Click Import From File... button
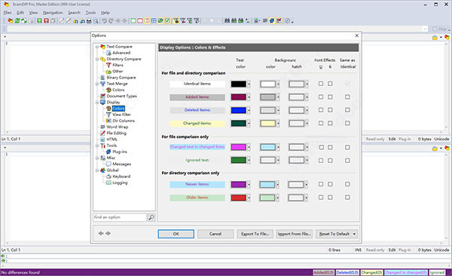This screenshot has width=452, height=276. (x=295, y=234)
